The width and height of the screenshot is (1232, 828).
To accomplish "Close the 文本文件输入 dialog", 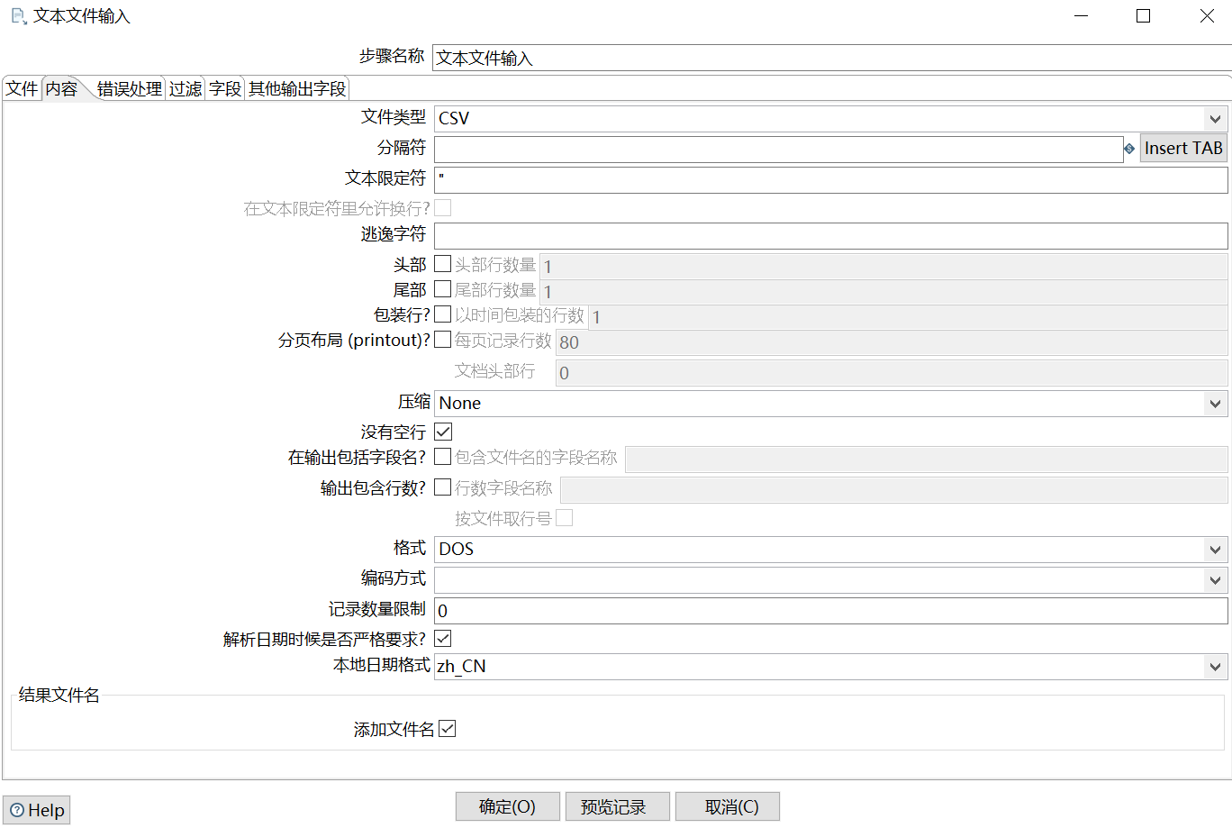I will tap(1207, 16).
